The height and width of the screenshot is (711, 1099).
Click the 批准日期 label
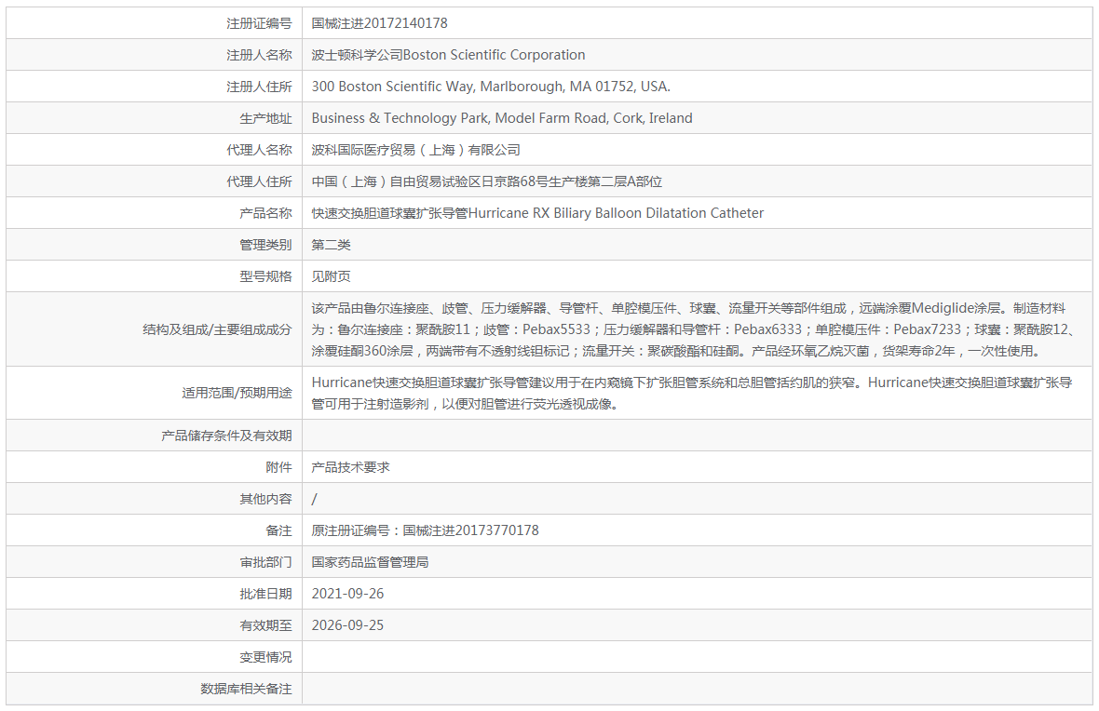pyautogui.click(x=265, y=594)
